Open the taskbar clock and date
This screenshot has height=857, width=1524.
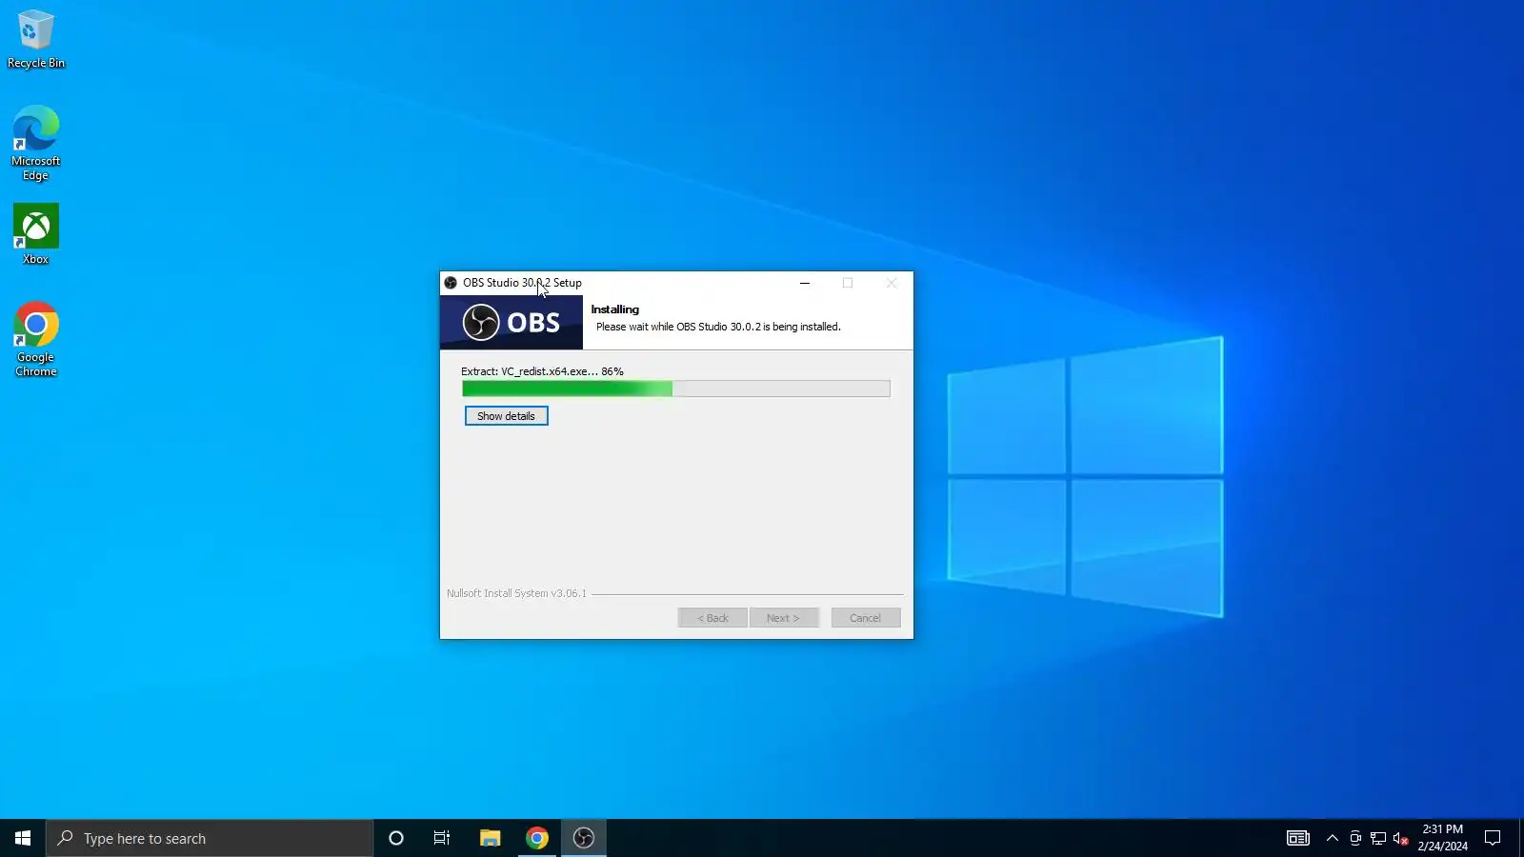(x=1442, y=838)
